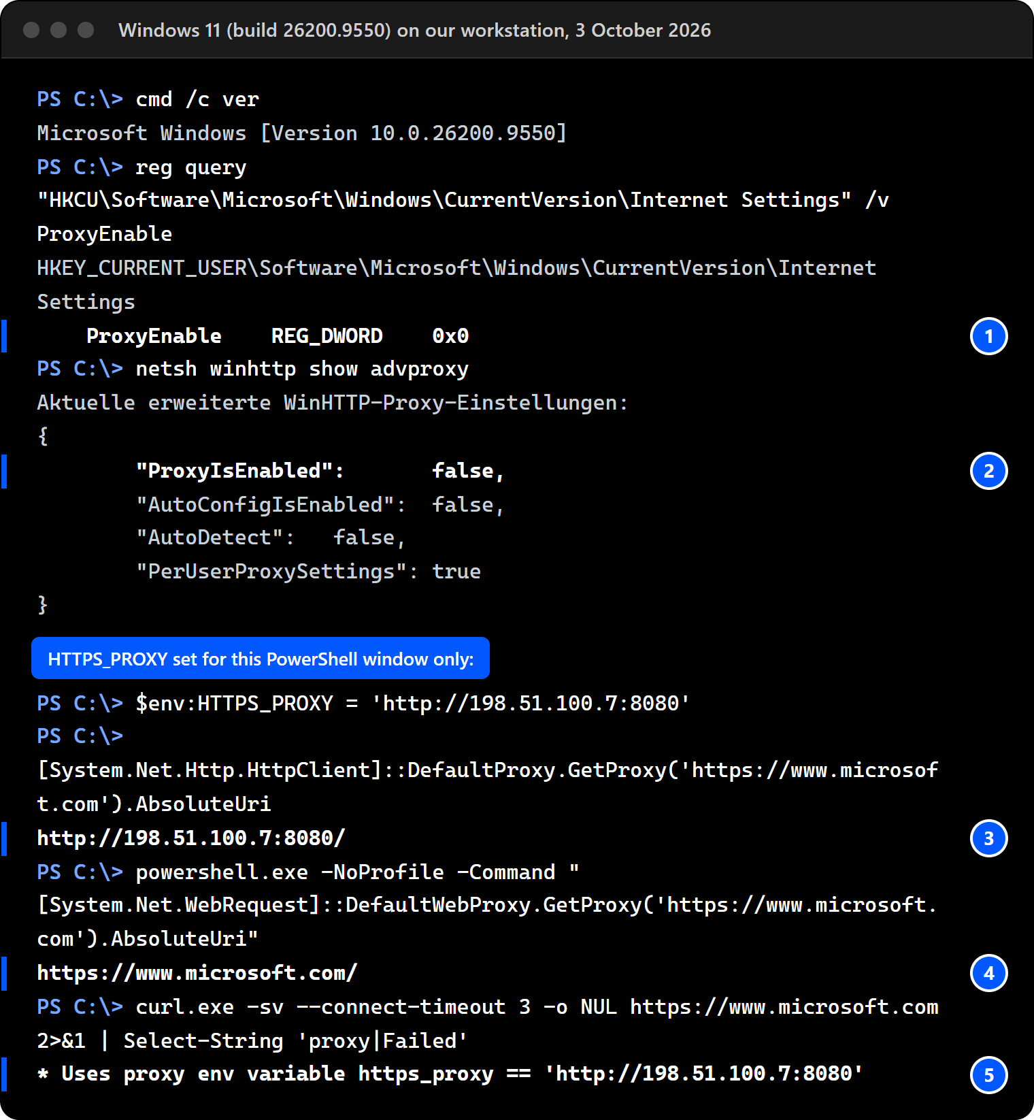Click the 'https://www.microsoft.com/' output line

point(197,973)
